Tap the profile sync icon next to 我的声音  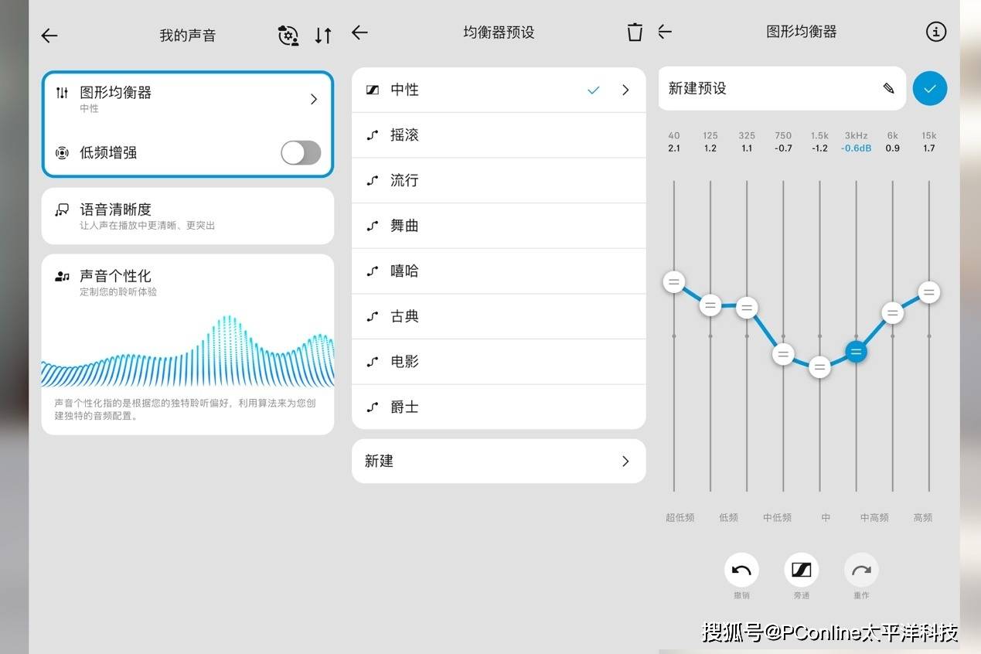tap(288, 36)
